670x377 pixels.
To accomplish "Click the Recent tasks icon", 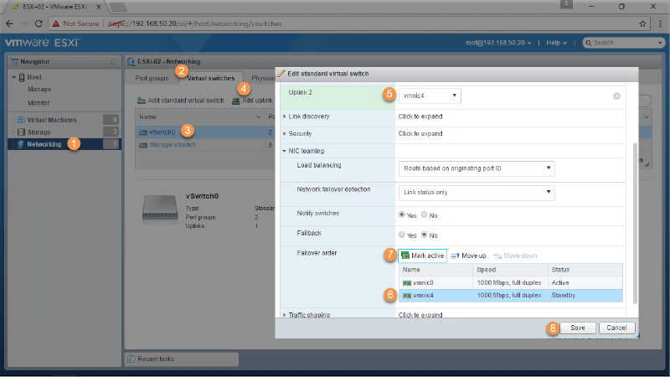I will pos(131,359).
